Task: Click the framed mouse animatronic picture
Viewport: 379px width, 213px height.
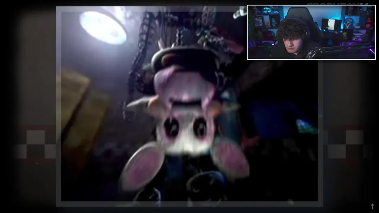Action: point(189,106)
